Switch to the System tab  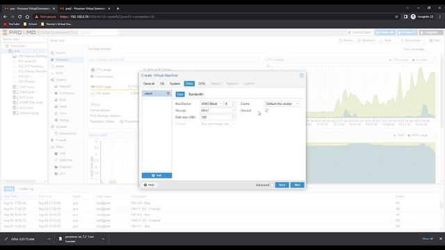point(175,83)
